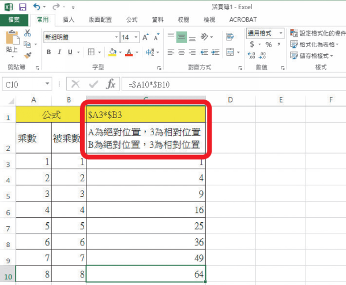Click the Borders icon
Image resolution: width=346 pixels, height=285 pixels.
pyautogui.click(x=91, y=52)
